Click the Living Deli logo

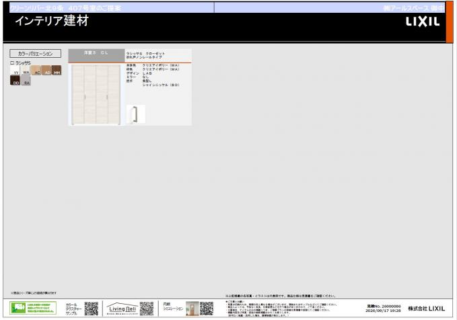tap(122, 309)
